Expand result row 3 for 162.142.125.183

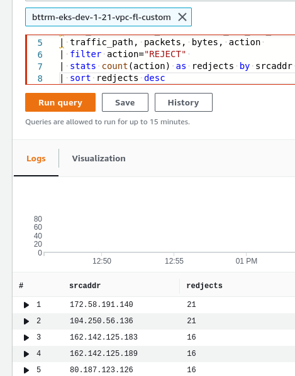tap(26, 337)
